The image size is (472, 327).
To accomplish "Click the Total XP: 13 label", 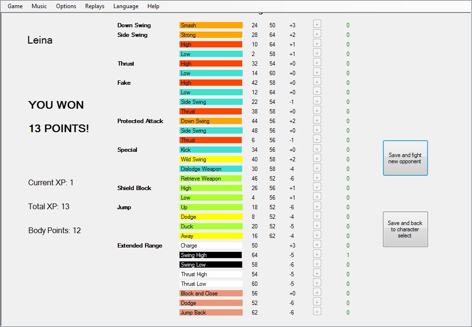I will click(x=48, y=206).
